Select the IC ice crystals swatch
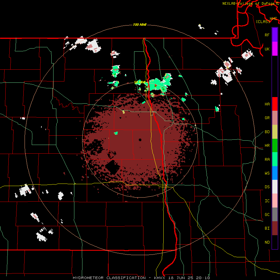This screenshot has width=280, height=280. click(x=275, y=201)
